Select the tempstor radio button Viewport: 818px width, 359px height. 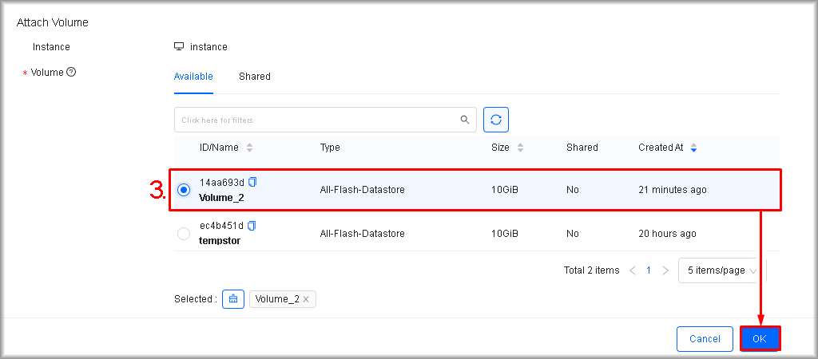tap(184, 234)
